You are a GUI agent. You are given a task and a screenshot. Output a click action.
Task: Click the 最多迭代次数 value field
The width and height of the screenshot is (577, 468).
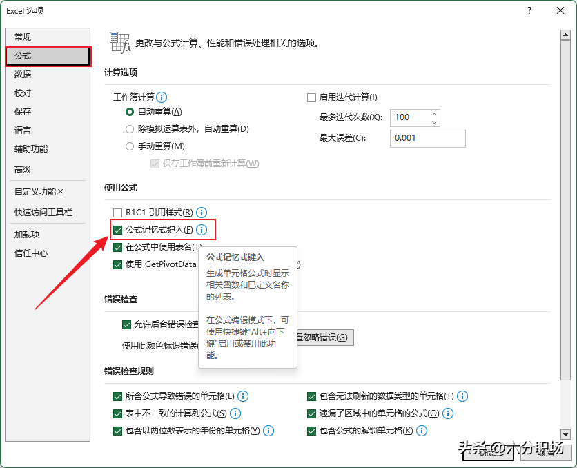[x=411, y=118]
